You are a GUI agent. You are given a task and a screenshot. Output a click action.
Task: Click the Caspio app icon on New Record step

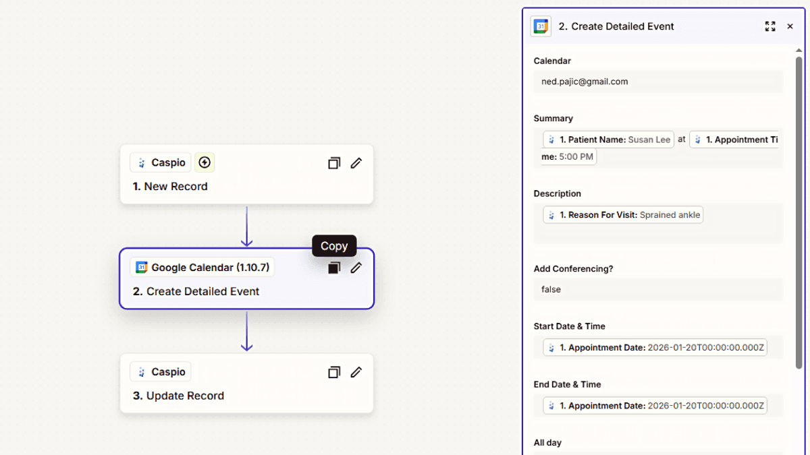tap(142, 162)
